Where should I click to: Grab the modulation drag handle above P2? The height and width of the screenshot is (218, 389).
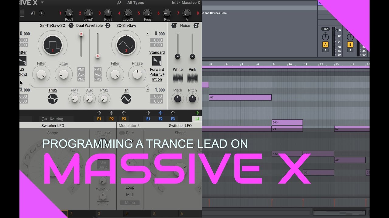coord(112,113)
